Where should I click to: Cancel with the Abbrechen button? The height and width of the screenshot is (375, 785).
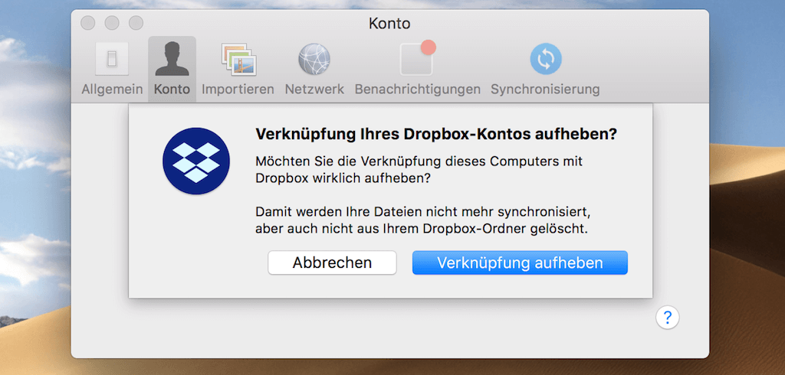click(333, 263)
